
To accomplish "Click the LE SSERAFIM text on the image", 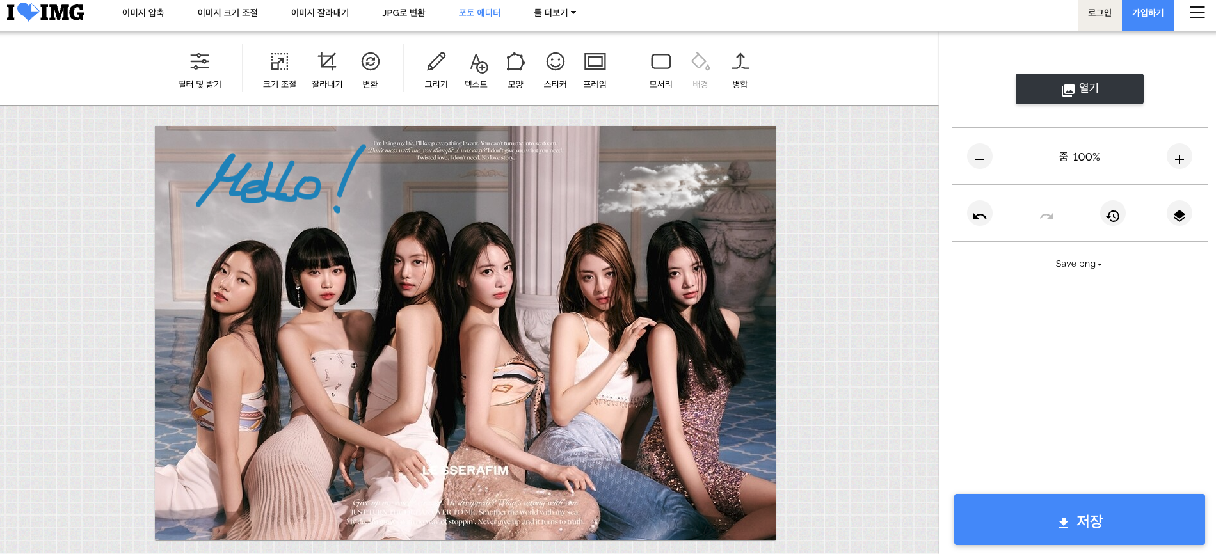I will click(465, 470).
